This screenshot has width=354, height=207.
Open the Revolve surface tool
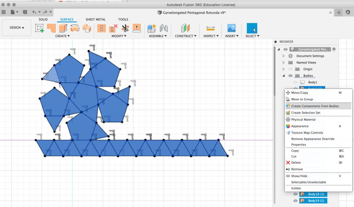click(75, 28)
